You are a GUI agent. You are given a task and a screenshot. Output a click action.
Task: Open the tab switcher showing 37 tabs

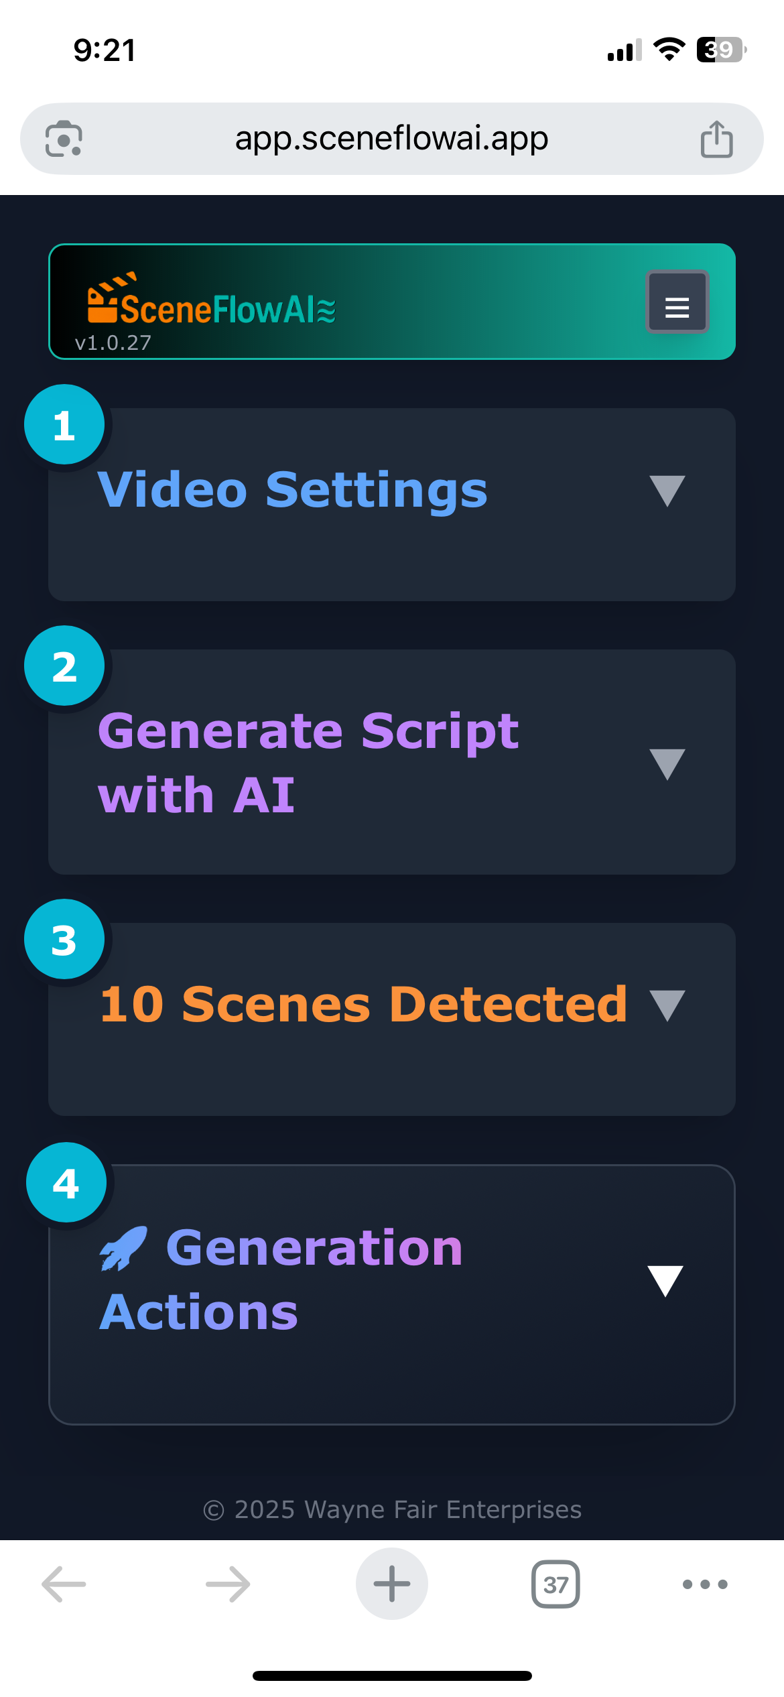point(554,1584)
